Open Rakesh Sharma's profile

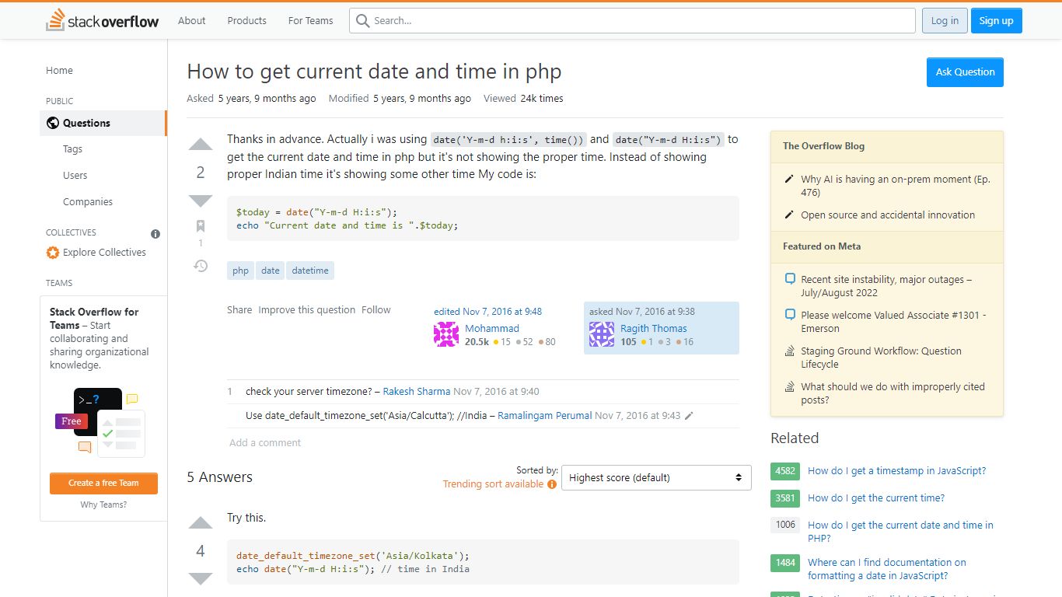tap(417, 392)
